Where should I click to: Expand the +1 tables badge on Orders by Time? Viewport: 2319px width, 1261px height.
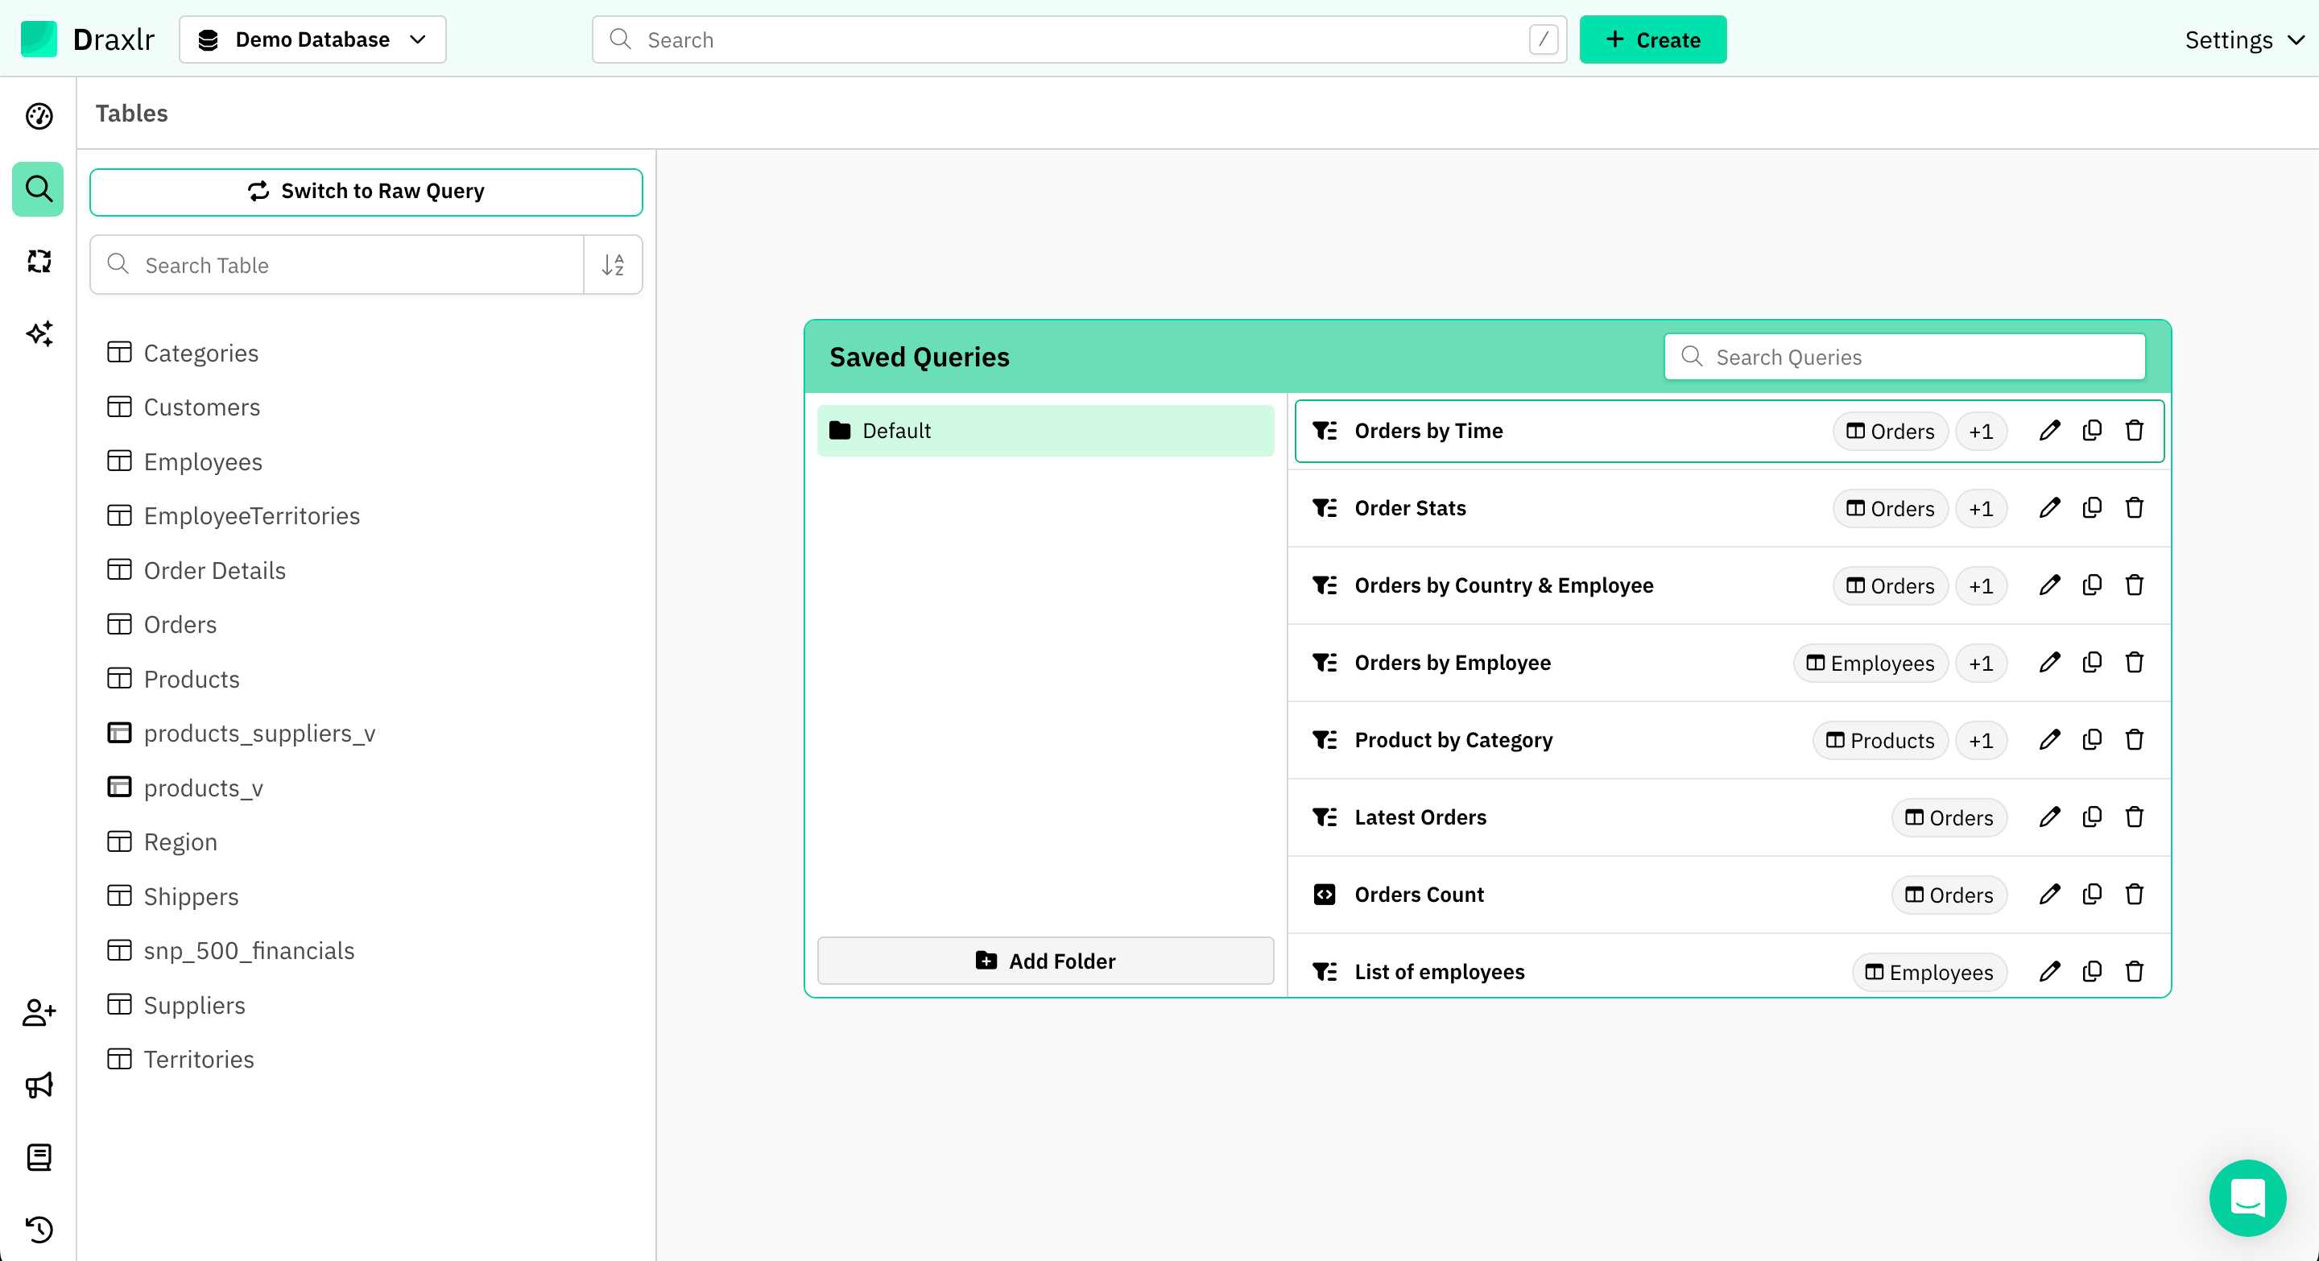click(1981, 432)
